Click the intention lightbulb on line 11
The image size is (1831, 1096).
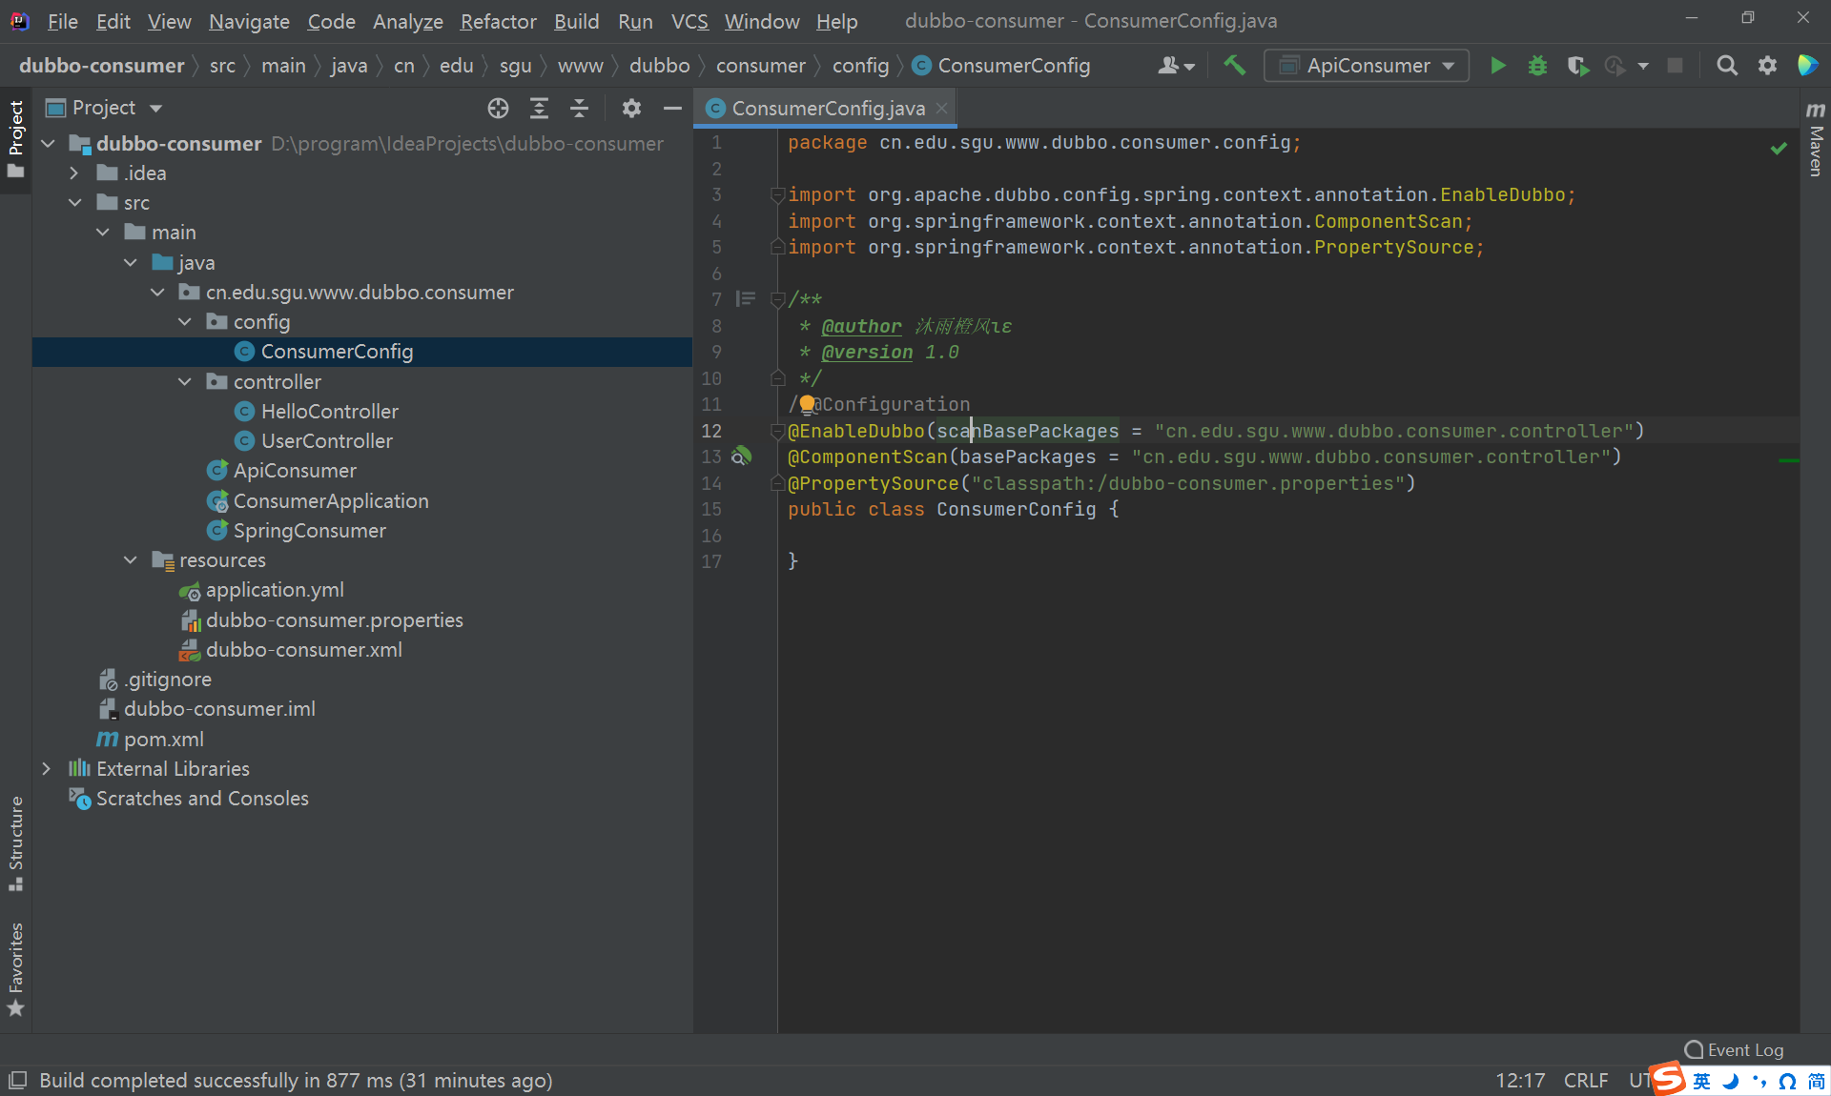pos(807,404)
